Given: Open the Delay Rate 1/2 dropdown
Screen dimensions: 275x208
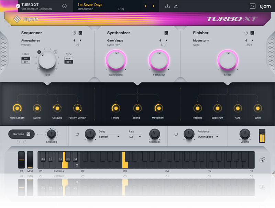Looking at the screenshot, I should (135, 137).
